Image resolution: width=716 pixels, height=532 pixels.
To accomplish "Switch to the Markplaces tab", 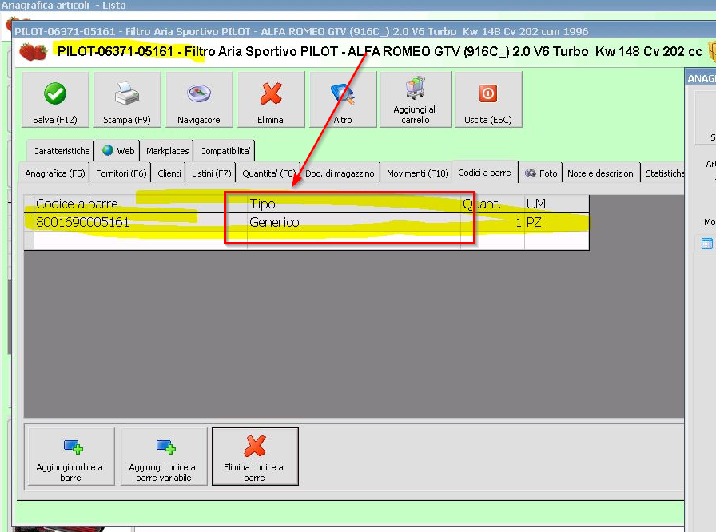I will (167, 151).
